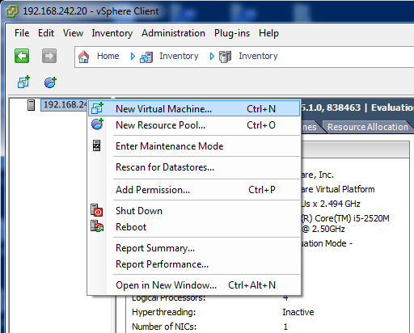This screenshot has height=333, width=414.
Task: Select Shut Down from the context menu
Action: coord(194,211)
